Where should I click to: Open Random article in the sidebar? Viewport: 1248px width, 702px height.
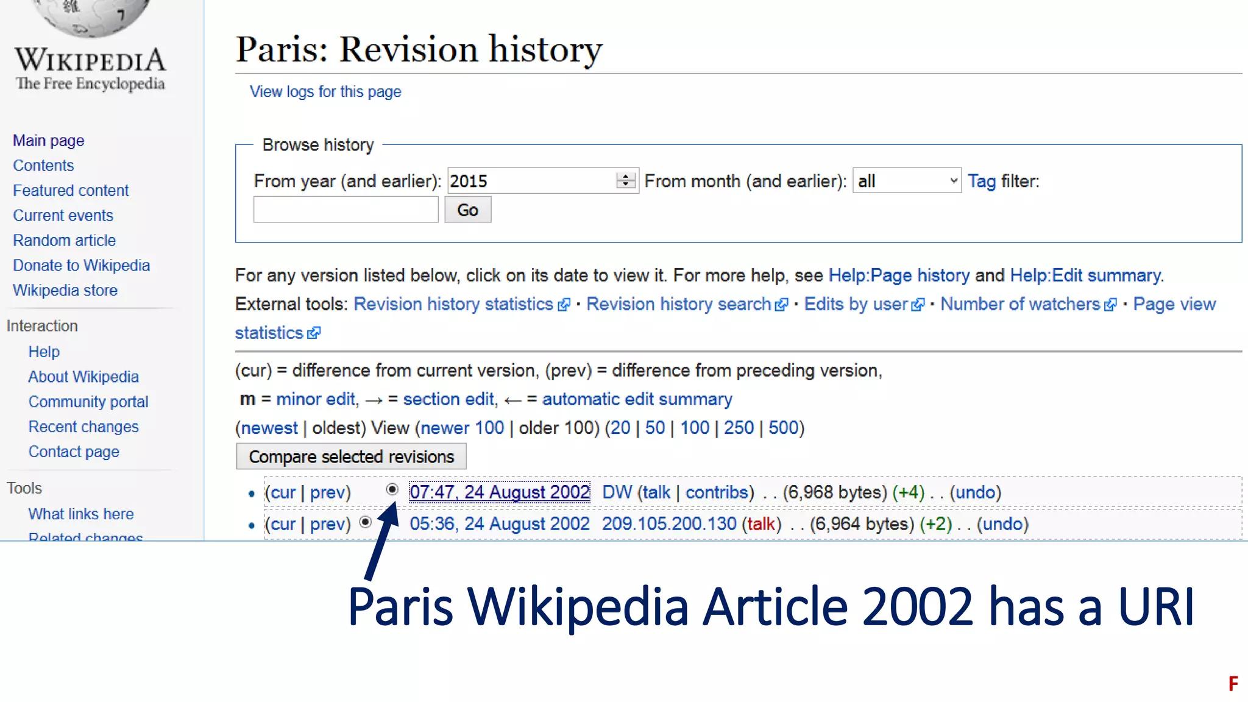coord(64,240)
